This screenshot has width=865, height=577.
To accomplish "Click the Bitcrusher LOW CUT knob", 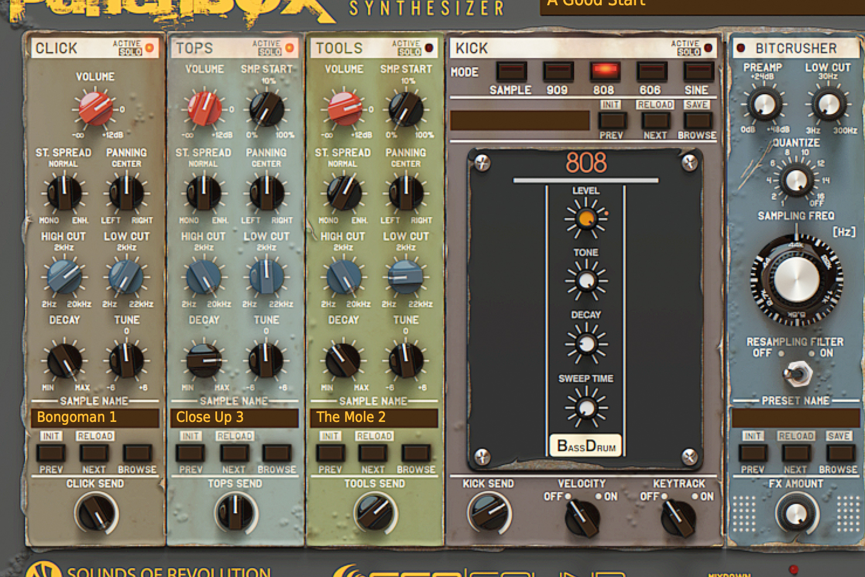I will pyautogui.click(x=828, y=105).
